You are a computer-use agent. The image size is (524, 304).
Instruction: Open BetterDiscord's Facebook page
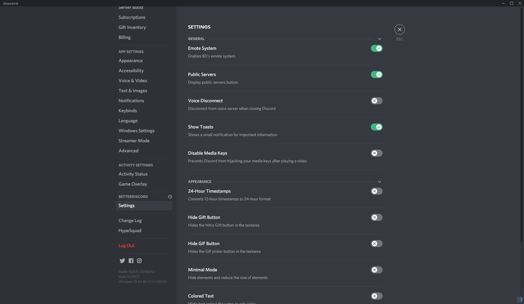131,260
